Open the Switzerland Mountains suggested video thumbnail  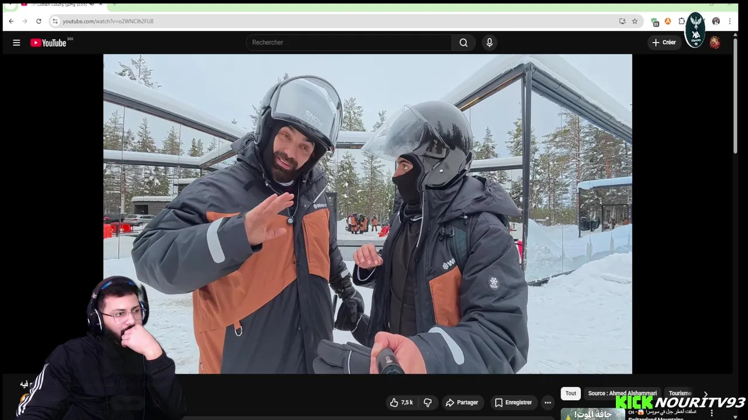(x=593, y=414)
